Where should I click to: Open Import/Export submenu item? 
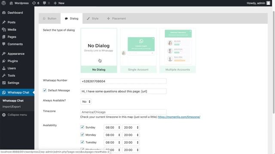coord(12,107)
